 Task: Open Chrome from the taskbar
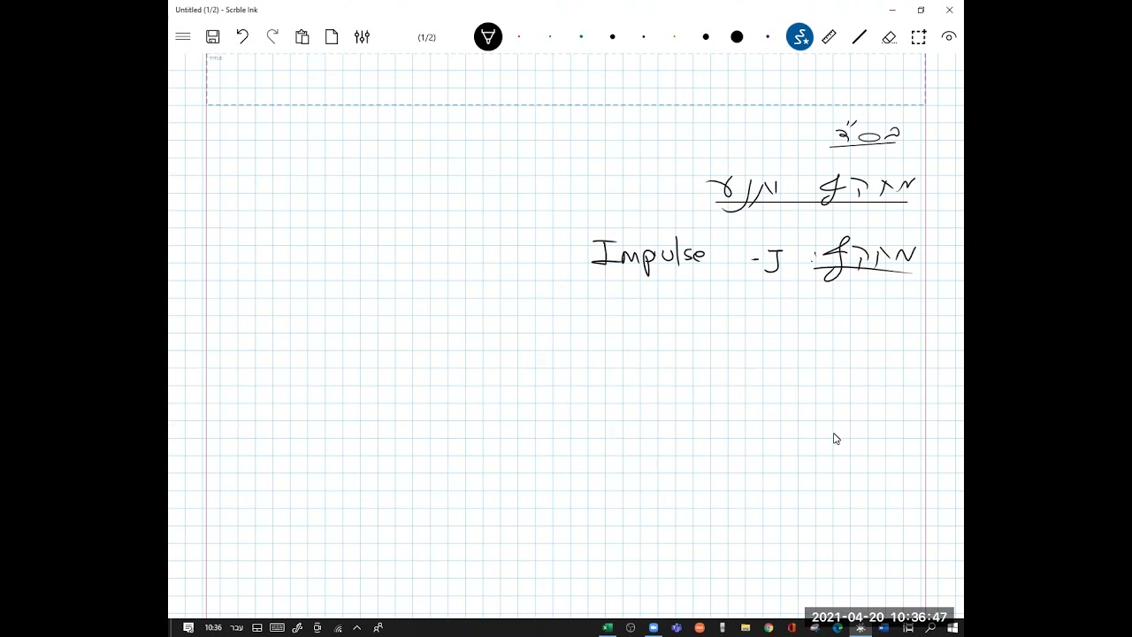769,628
